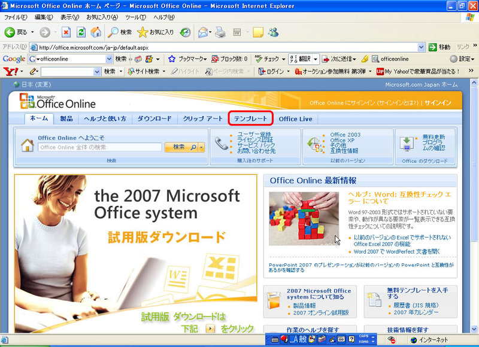Click the Yahoo toolbar pencil icon
This screenshot has width=479, height=347.
(33, 71)
